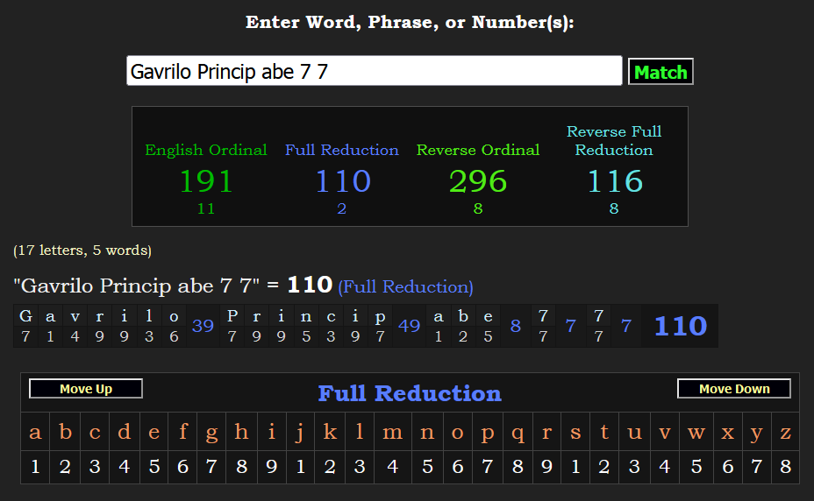Click letter f in the cipher chart
The height and width of the screenshot is (501, 814).
(182, 432)
